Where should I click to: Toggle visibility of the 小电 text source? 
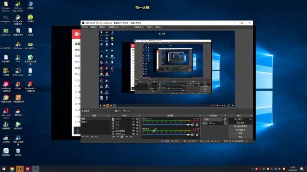(x=134, y=125)
